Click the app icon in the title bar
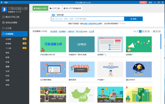Image resolution: width=165 pixels, height=104 pixels. [x=1, y=2]
